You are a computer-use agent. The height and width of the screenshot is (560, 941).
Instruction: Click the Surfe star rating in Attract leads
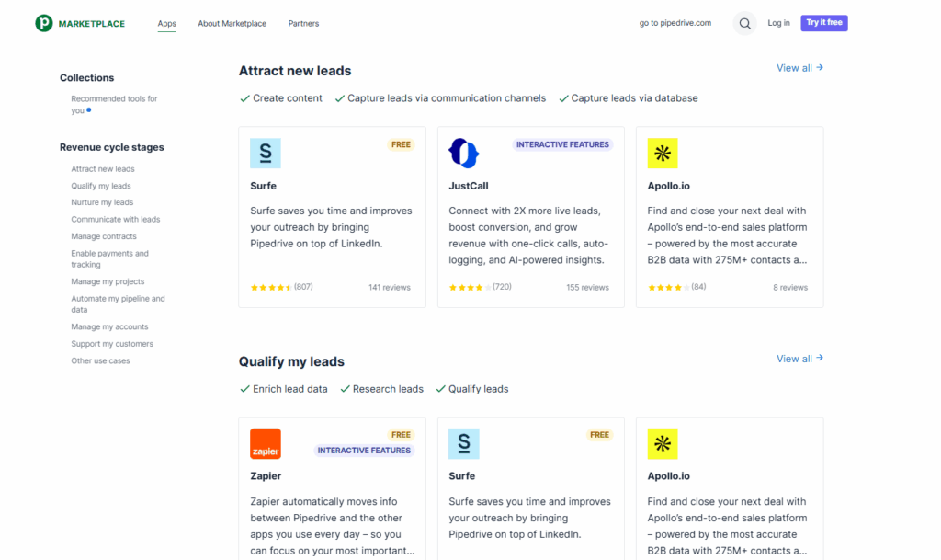[271, 287]
